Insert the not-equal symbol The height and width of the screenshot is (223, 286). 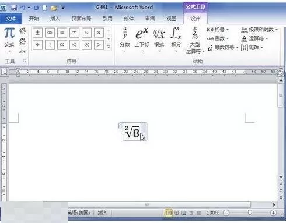74,33
